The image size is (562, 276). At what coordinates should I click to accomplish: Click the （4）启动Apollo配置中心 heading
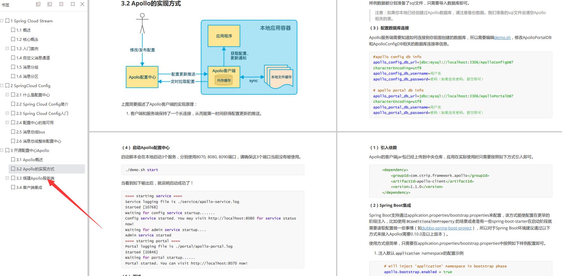(145, 148)
